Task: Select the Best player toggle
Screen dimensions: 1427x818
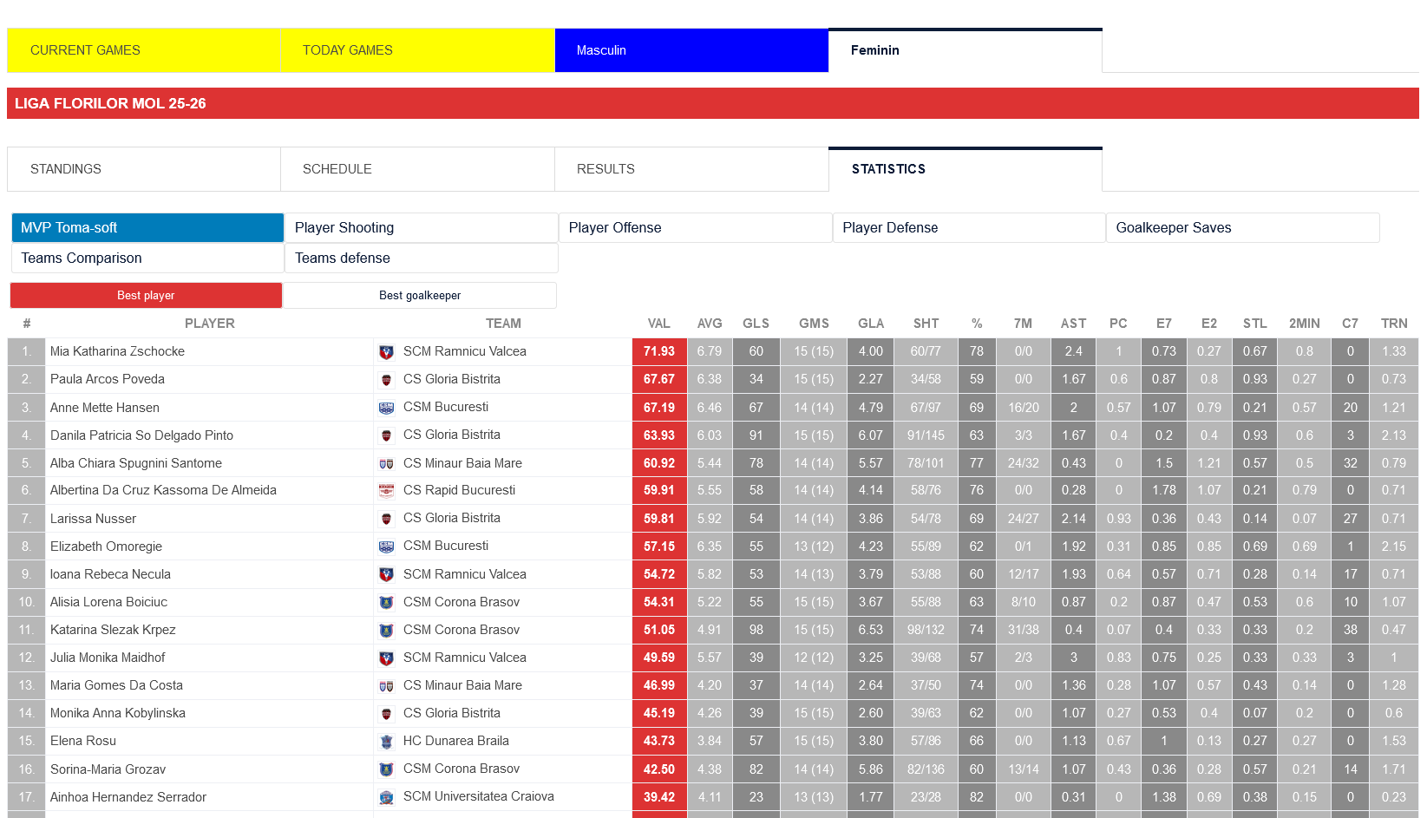Action: [x=146, y=296]
